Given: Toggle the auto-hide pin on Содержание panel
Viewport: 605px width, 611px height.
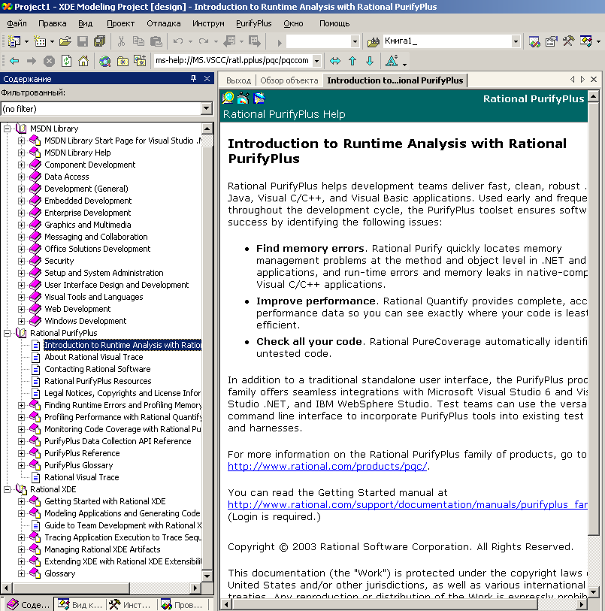Looking at the screenshot, I should click(x=194, y=79).
